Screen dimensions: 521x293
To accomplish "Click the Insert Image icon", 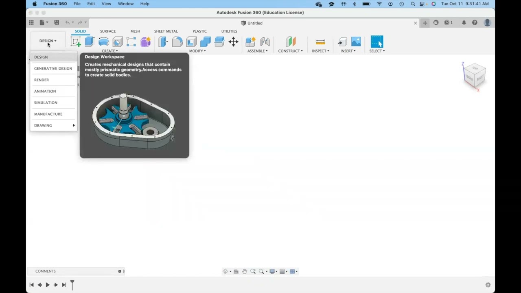I will point(356,42).
